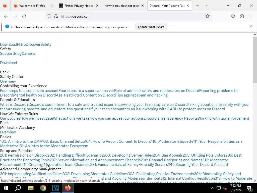
Task: Open Our policies link
Action: [10, 118]
